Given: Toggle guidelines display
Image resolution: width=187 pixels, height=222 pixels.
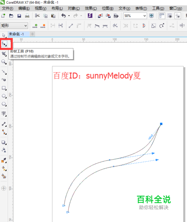Looking at the screenshot, I should (x=178, y=16).
